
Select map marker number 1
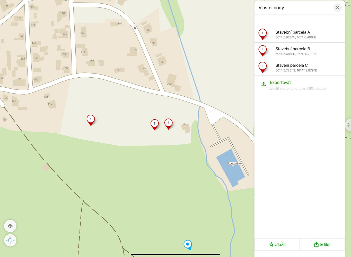tap(91, 120)
